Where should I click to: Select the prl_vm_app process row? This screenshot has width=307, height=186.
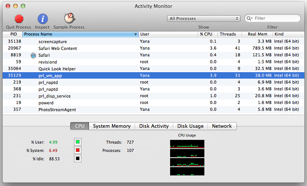tap(153, 76)
